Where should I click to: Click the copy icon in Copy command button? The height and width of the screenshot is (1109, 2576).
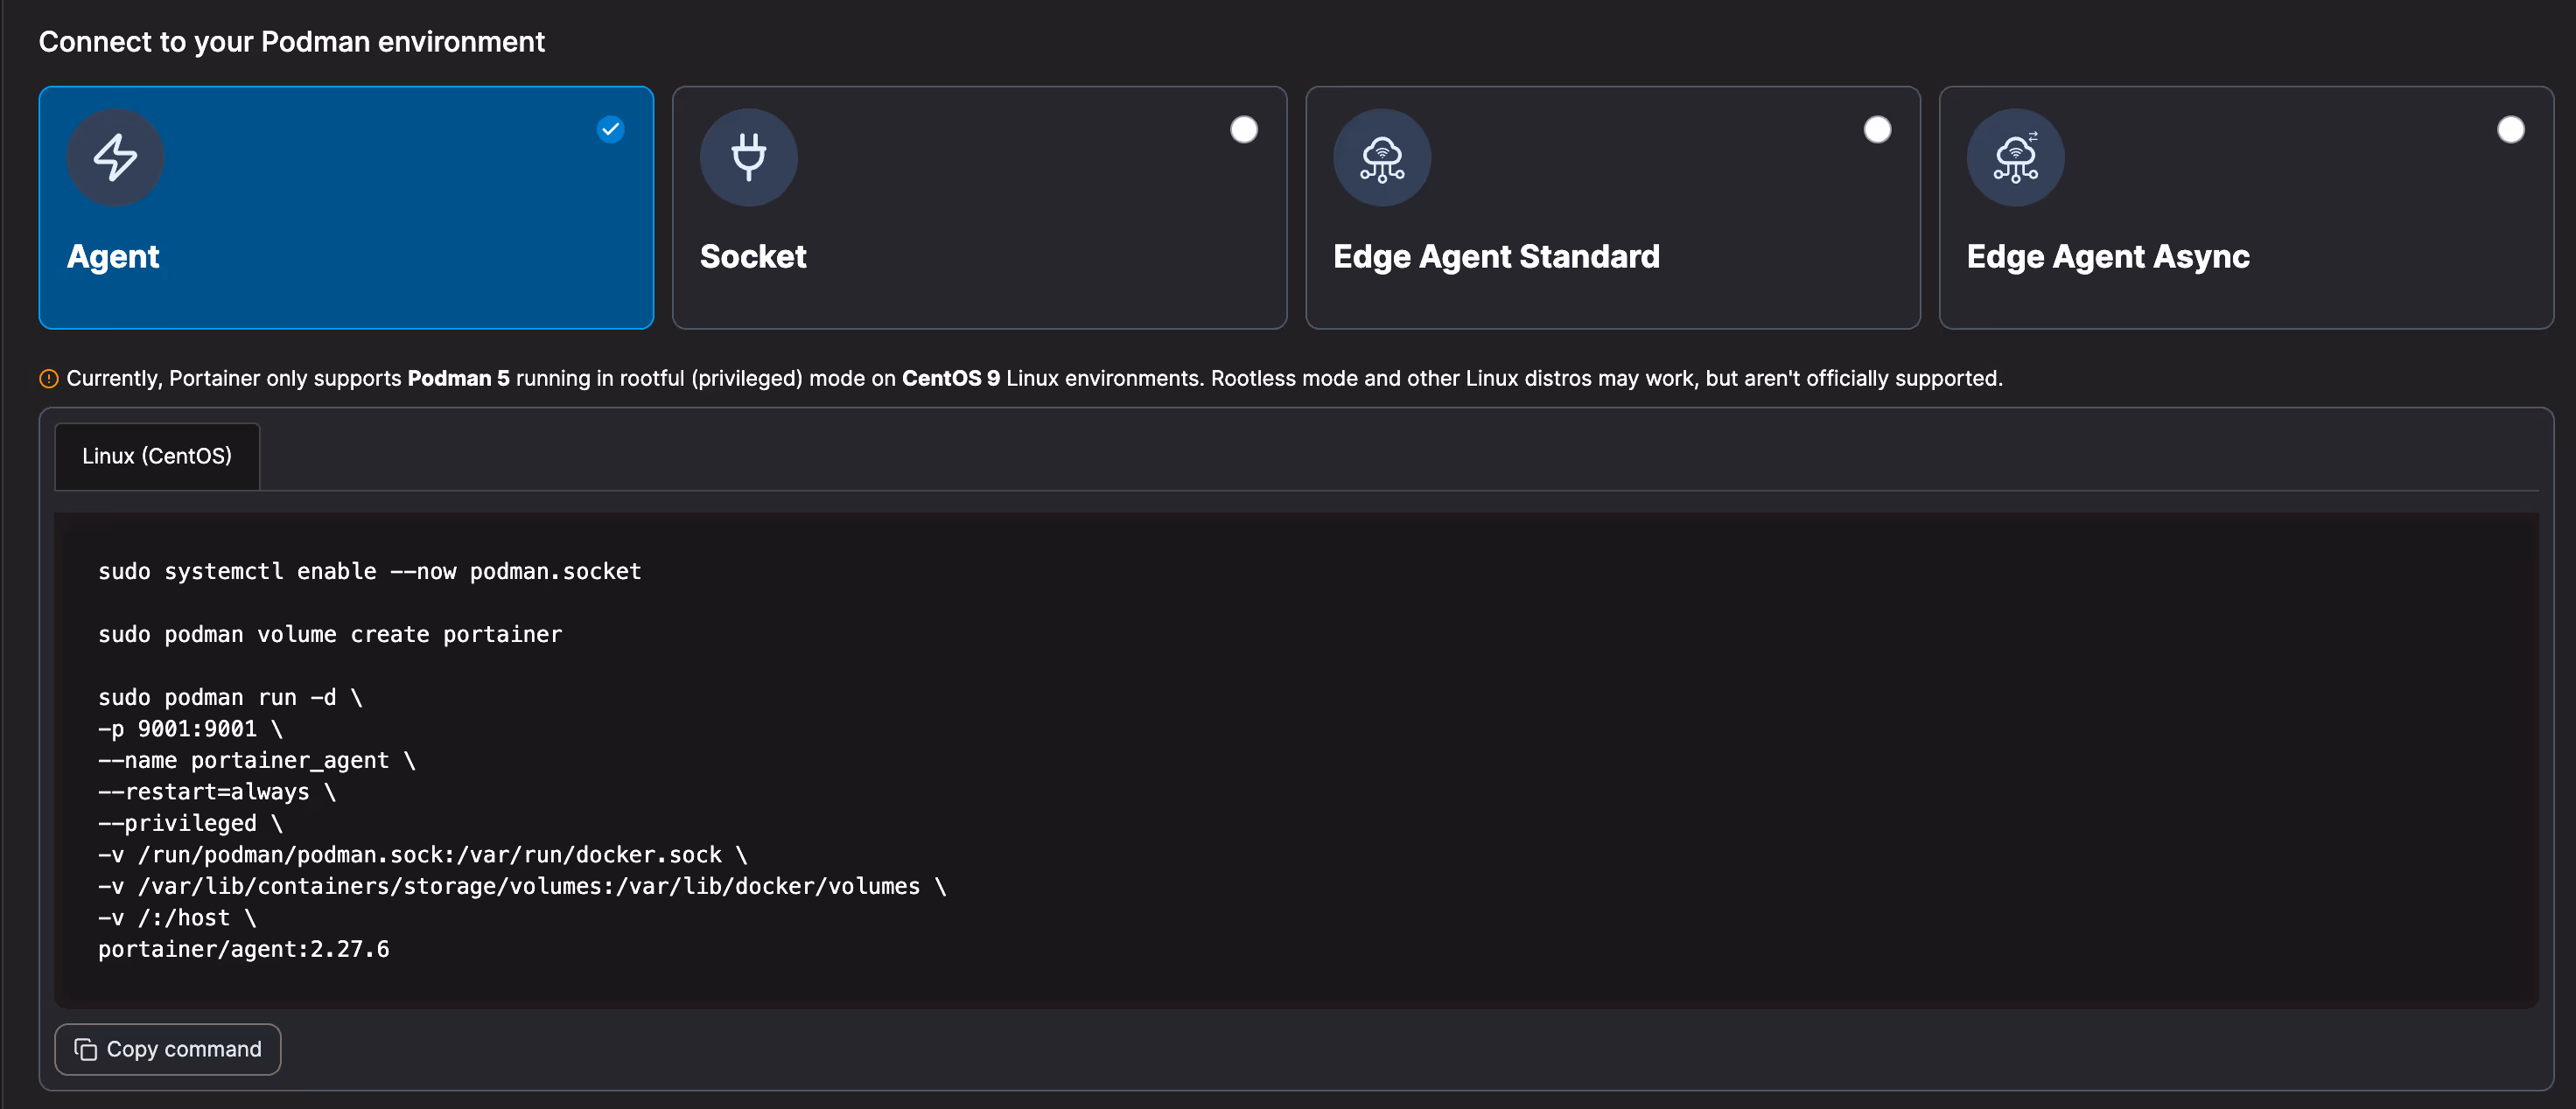(x=86, y=1049)
